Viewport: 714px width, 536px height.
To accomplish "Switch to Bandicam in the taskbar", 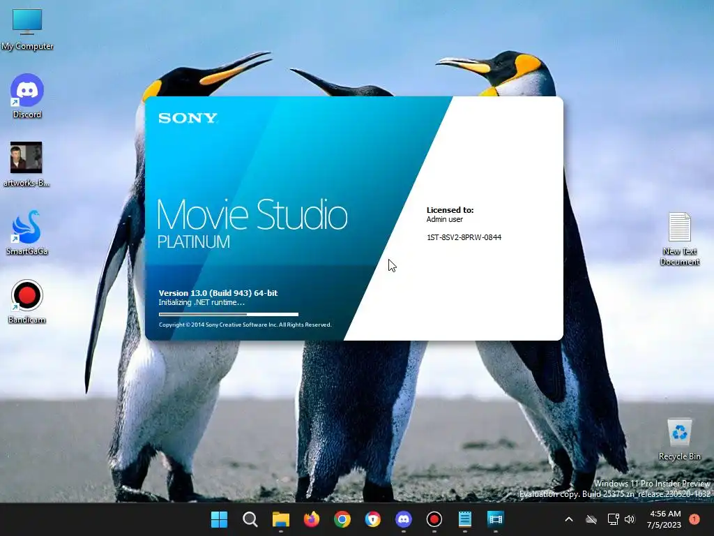I will point(434,519).
